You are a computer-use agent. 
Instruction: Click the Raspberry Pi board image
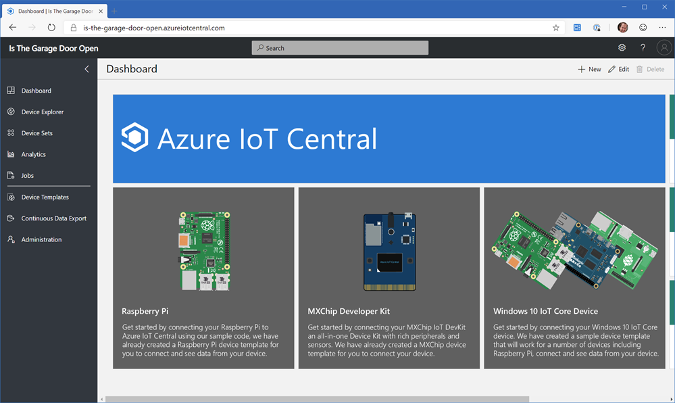(205, 251)
